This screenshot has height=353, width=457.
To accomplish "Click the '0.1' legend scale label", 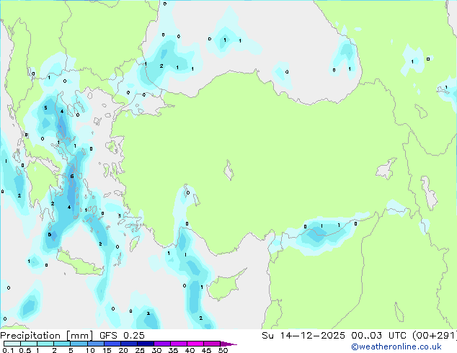I will 8,350.
